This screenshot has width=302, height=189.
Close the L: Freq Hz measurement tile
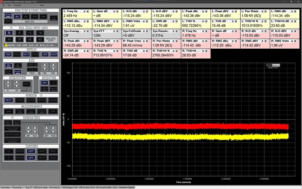(x=88, y=11)
